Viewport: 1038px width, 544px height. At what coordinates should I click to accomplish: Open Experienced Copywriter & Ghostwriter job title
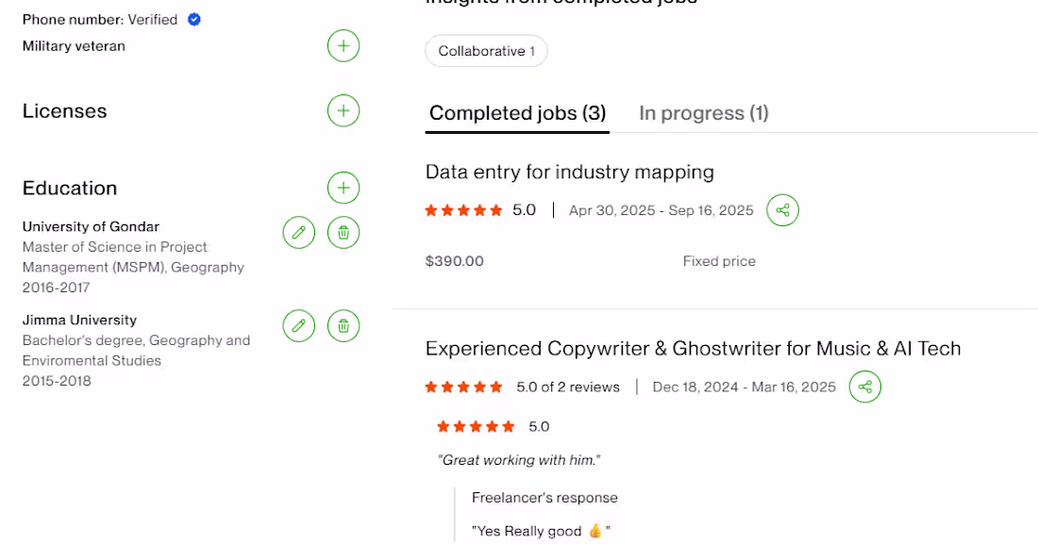coord(693,349)
